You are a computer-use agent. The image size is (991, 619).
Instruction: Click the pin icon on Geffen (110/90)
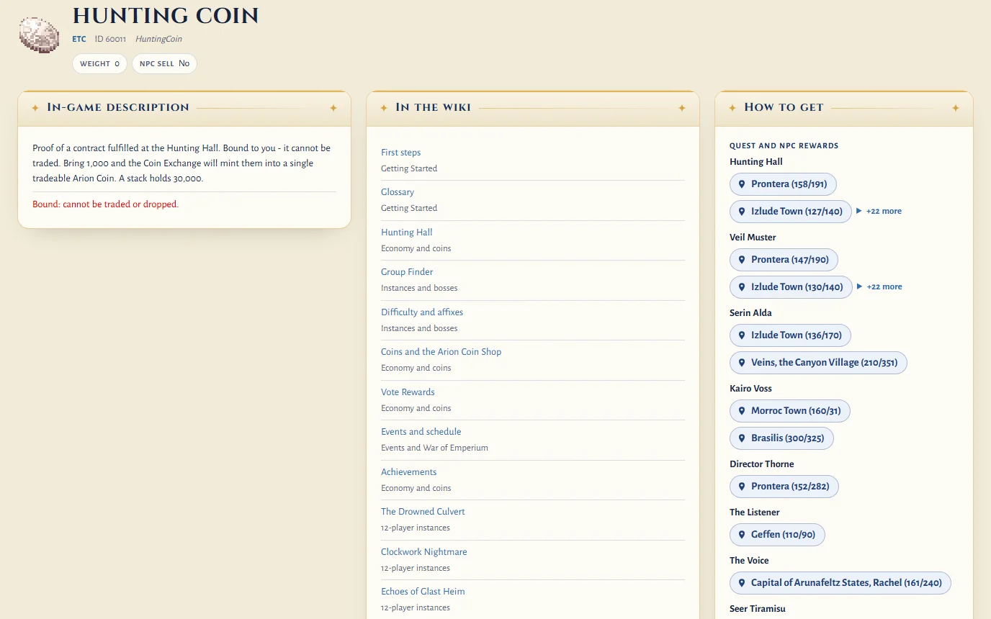click(742, 535)
